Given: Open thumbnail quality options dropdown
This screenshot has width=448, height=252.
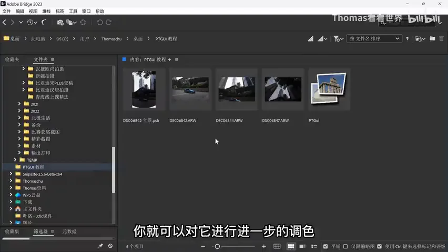Looking at the screenshot, I should [x=322, y=38].
